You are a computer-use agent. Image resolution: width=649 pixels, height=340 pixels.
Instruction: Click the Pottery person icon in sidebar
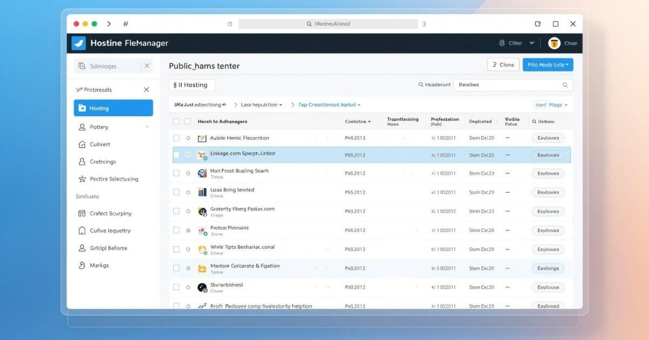(x=82, y=127)
